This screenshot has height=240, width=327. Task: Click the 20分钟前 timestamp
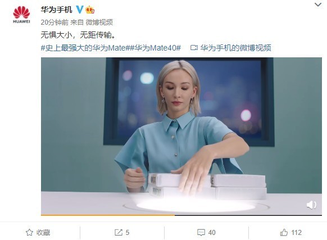54,22
